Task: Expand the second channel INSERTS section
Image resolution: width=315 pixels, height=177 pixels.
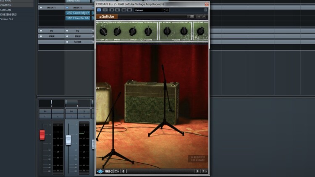Action: coord(78,8)
